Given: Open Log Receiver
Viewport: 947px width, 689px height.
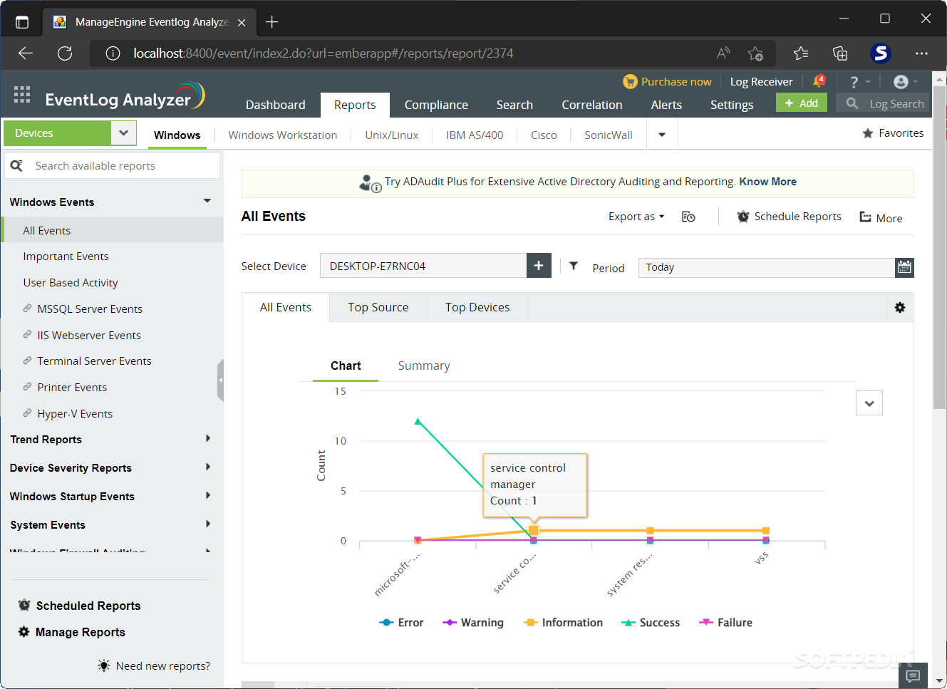Looking at the screenshot, I should click(761, 82).
